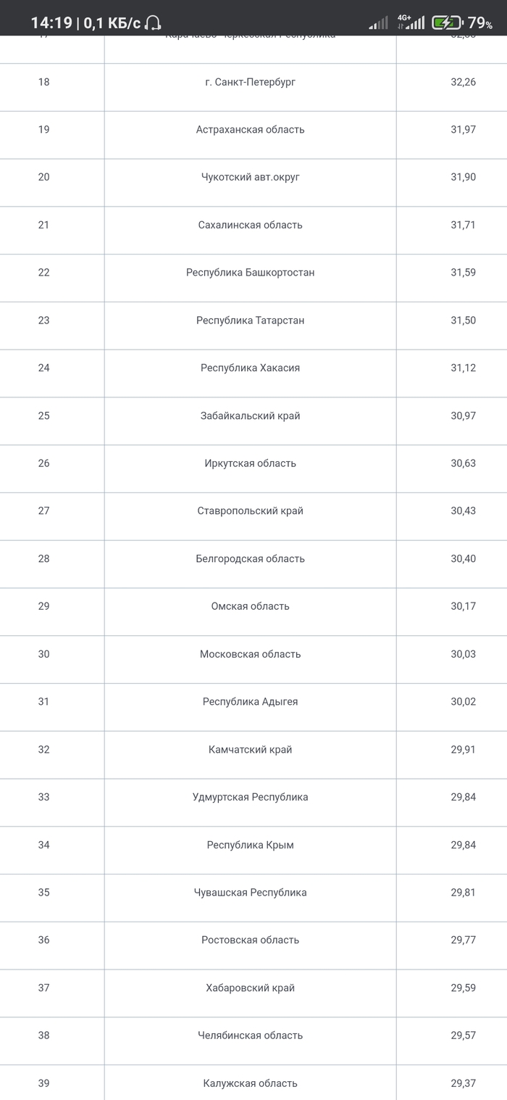Tap the battery charging icon
The width and height of the screenshot is (507, 1100).
[x=446, y=23]
